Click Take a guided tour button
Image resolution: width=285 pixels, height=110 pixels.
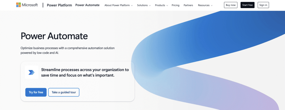64,92
